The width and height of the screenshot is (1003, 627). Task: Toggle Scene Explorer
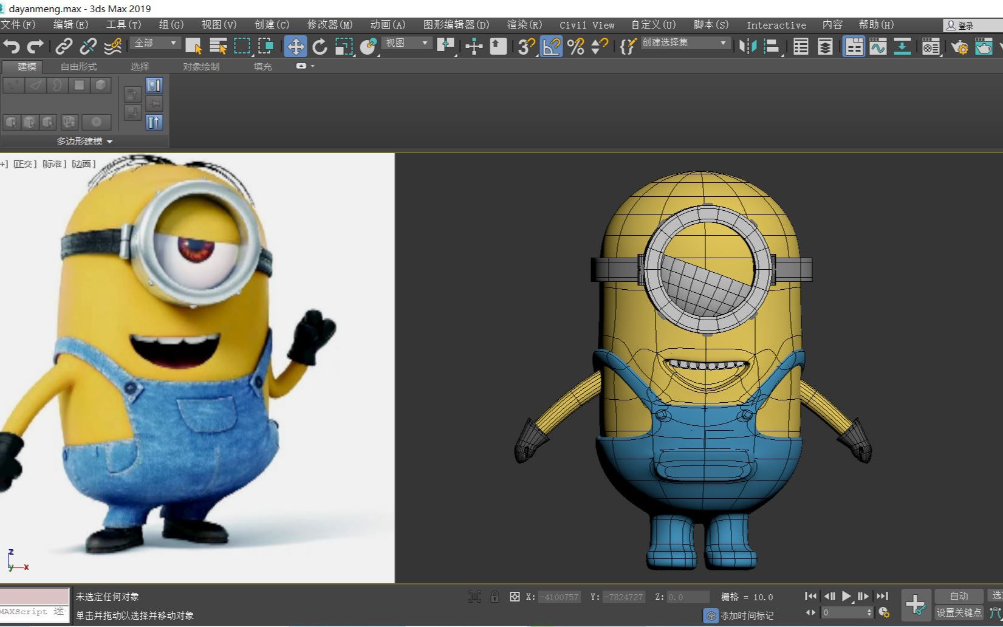point(801,46)
